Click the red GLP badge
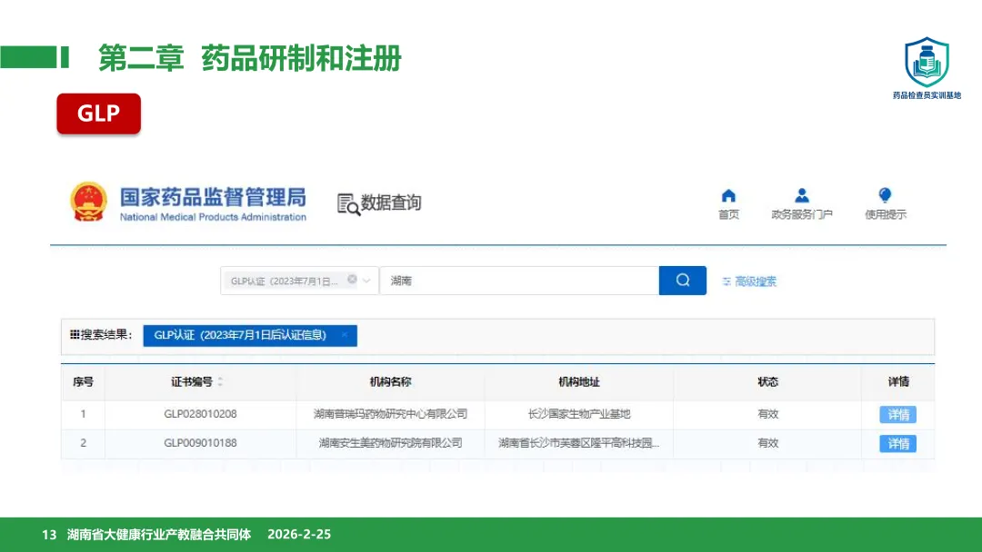Screen dimensions: 982x552 (99, 113)
